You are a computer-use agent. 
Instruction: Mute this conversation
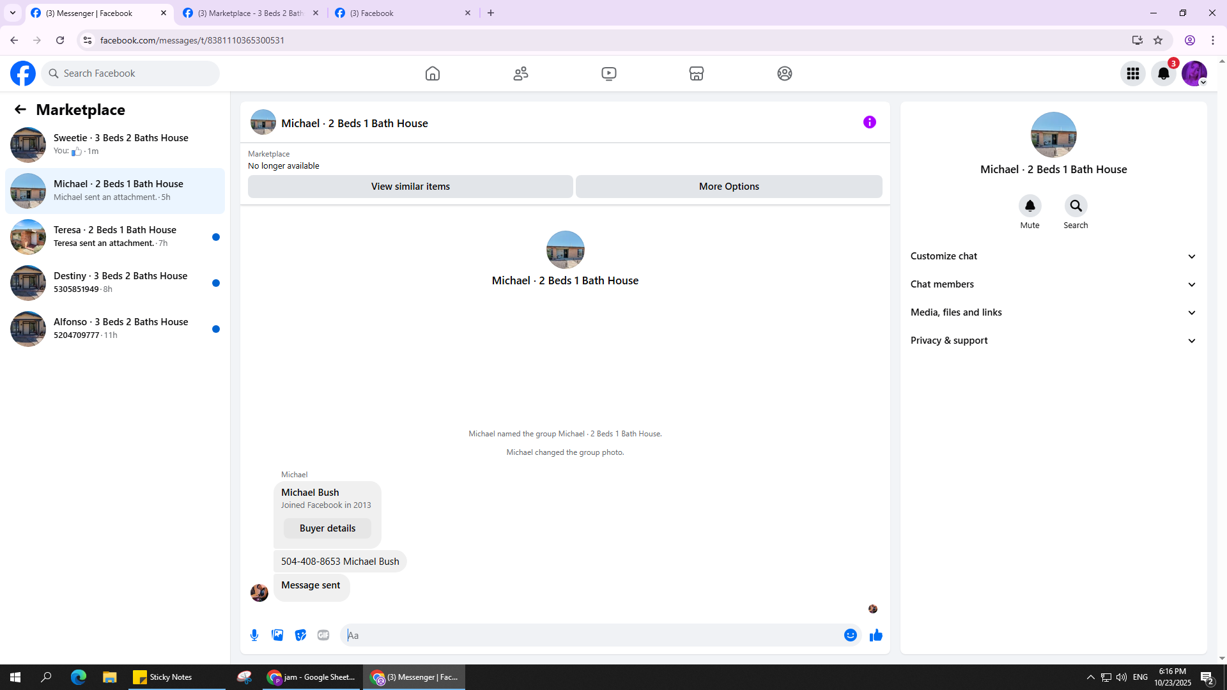pyautogui.click(x=1030, y=206)
